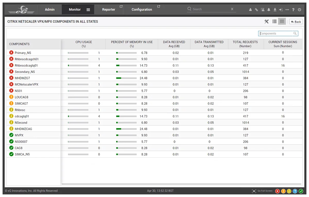Click the blue unknown state icon in footer

click(295, 191)
